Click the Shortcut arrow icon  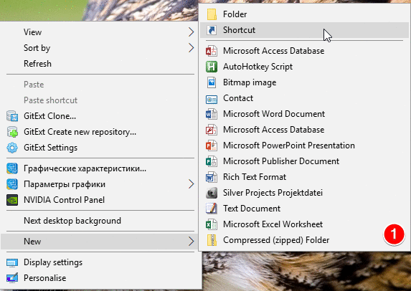coord(212,30)
